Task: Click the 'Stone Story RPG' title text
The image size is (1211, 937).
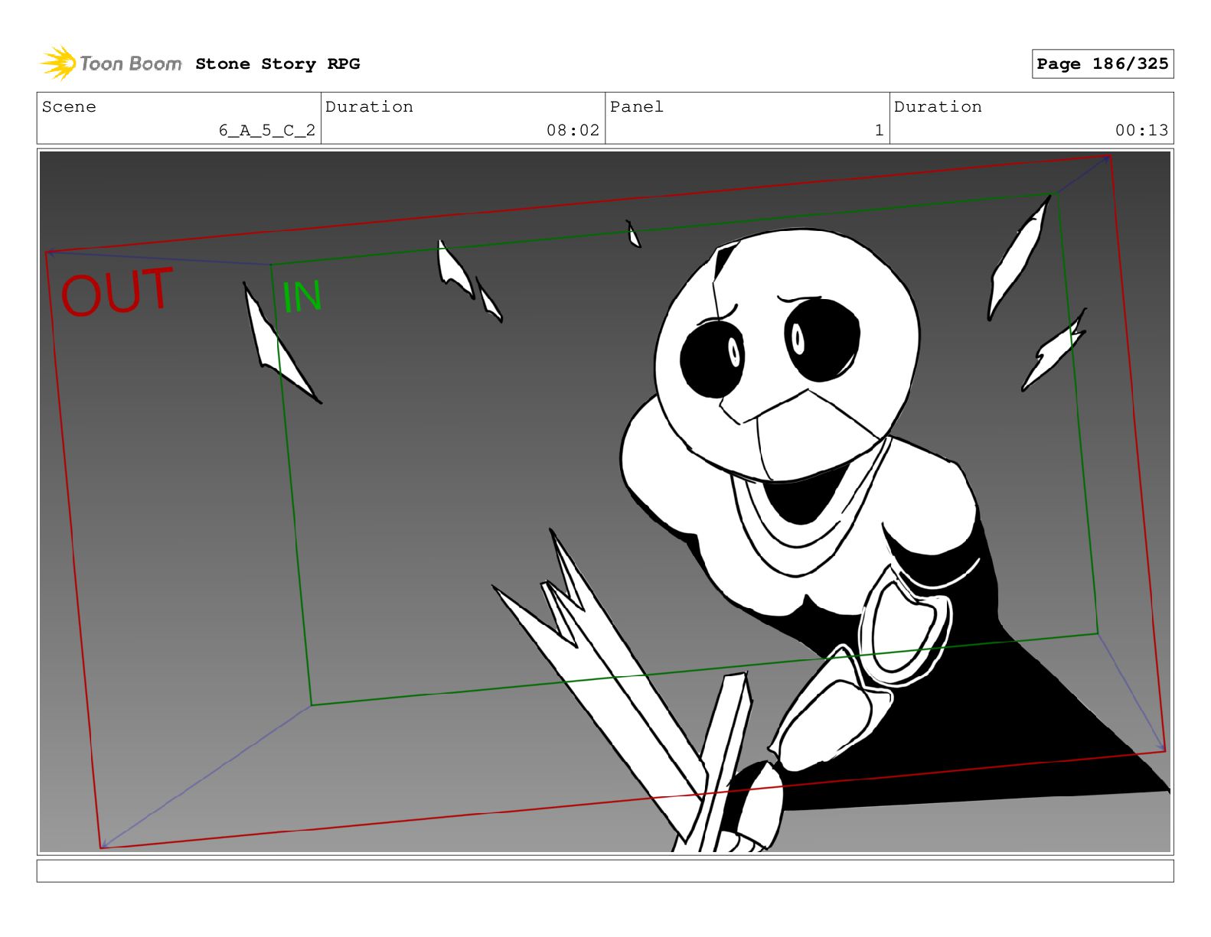Action: coord(277,64)
